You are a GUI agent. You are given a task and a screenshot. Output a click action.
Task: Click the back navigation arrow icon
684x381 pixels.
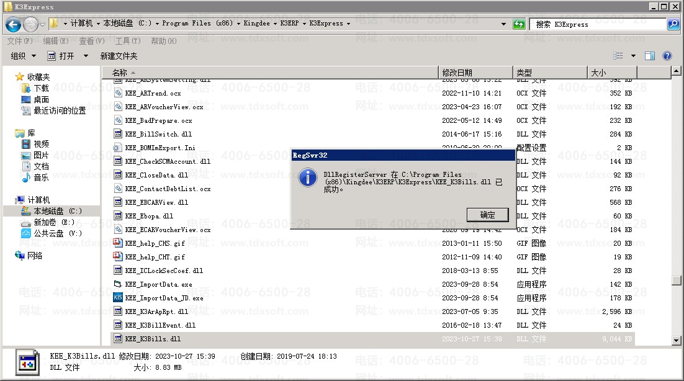click(x=13, y=24)
